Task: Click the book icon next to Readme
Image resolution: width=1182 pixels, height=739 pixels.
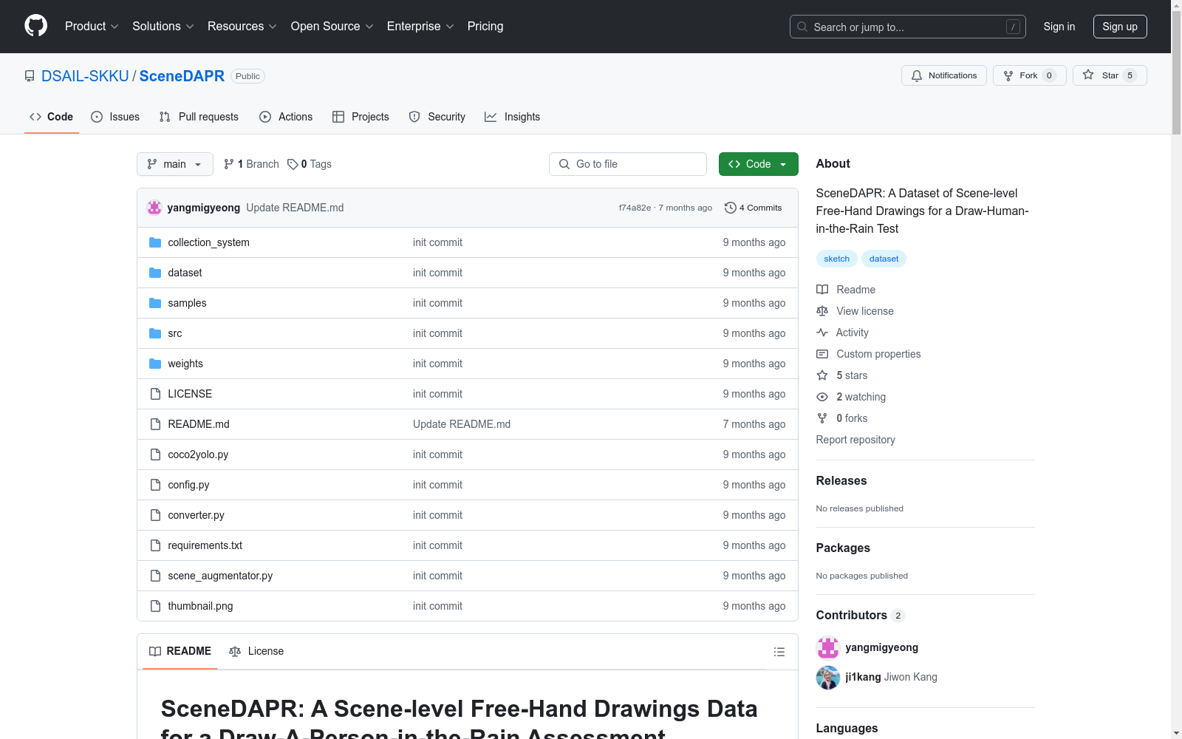Action: 822,290
